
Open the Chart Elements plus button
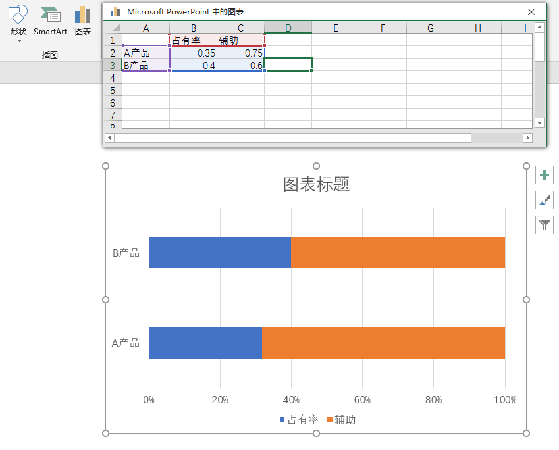click(x=544, y=175)
